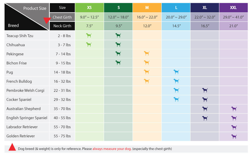Select the M size header
This screenshot has height=156, width=252.
147,8
